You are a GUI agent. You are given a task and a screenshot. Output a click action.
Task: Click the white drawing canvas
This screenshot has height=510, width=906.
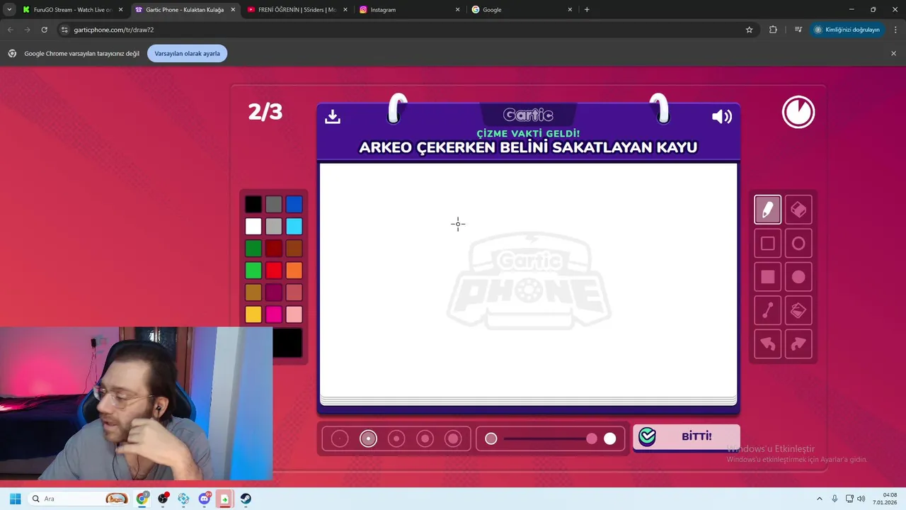coord(528,281)
